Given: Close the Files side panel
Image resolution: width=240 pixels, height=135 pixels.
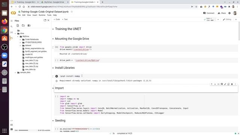Looking at the screenshot, I should point(48,20).
